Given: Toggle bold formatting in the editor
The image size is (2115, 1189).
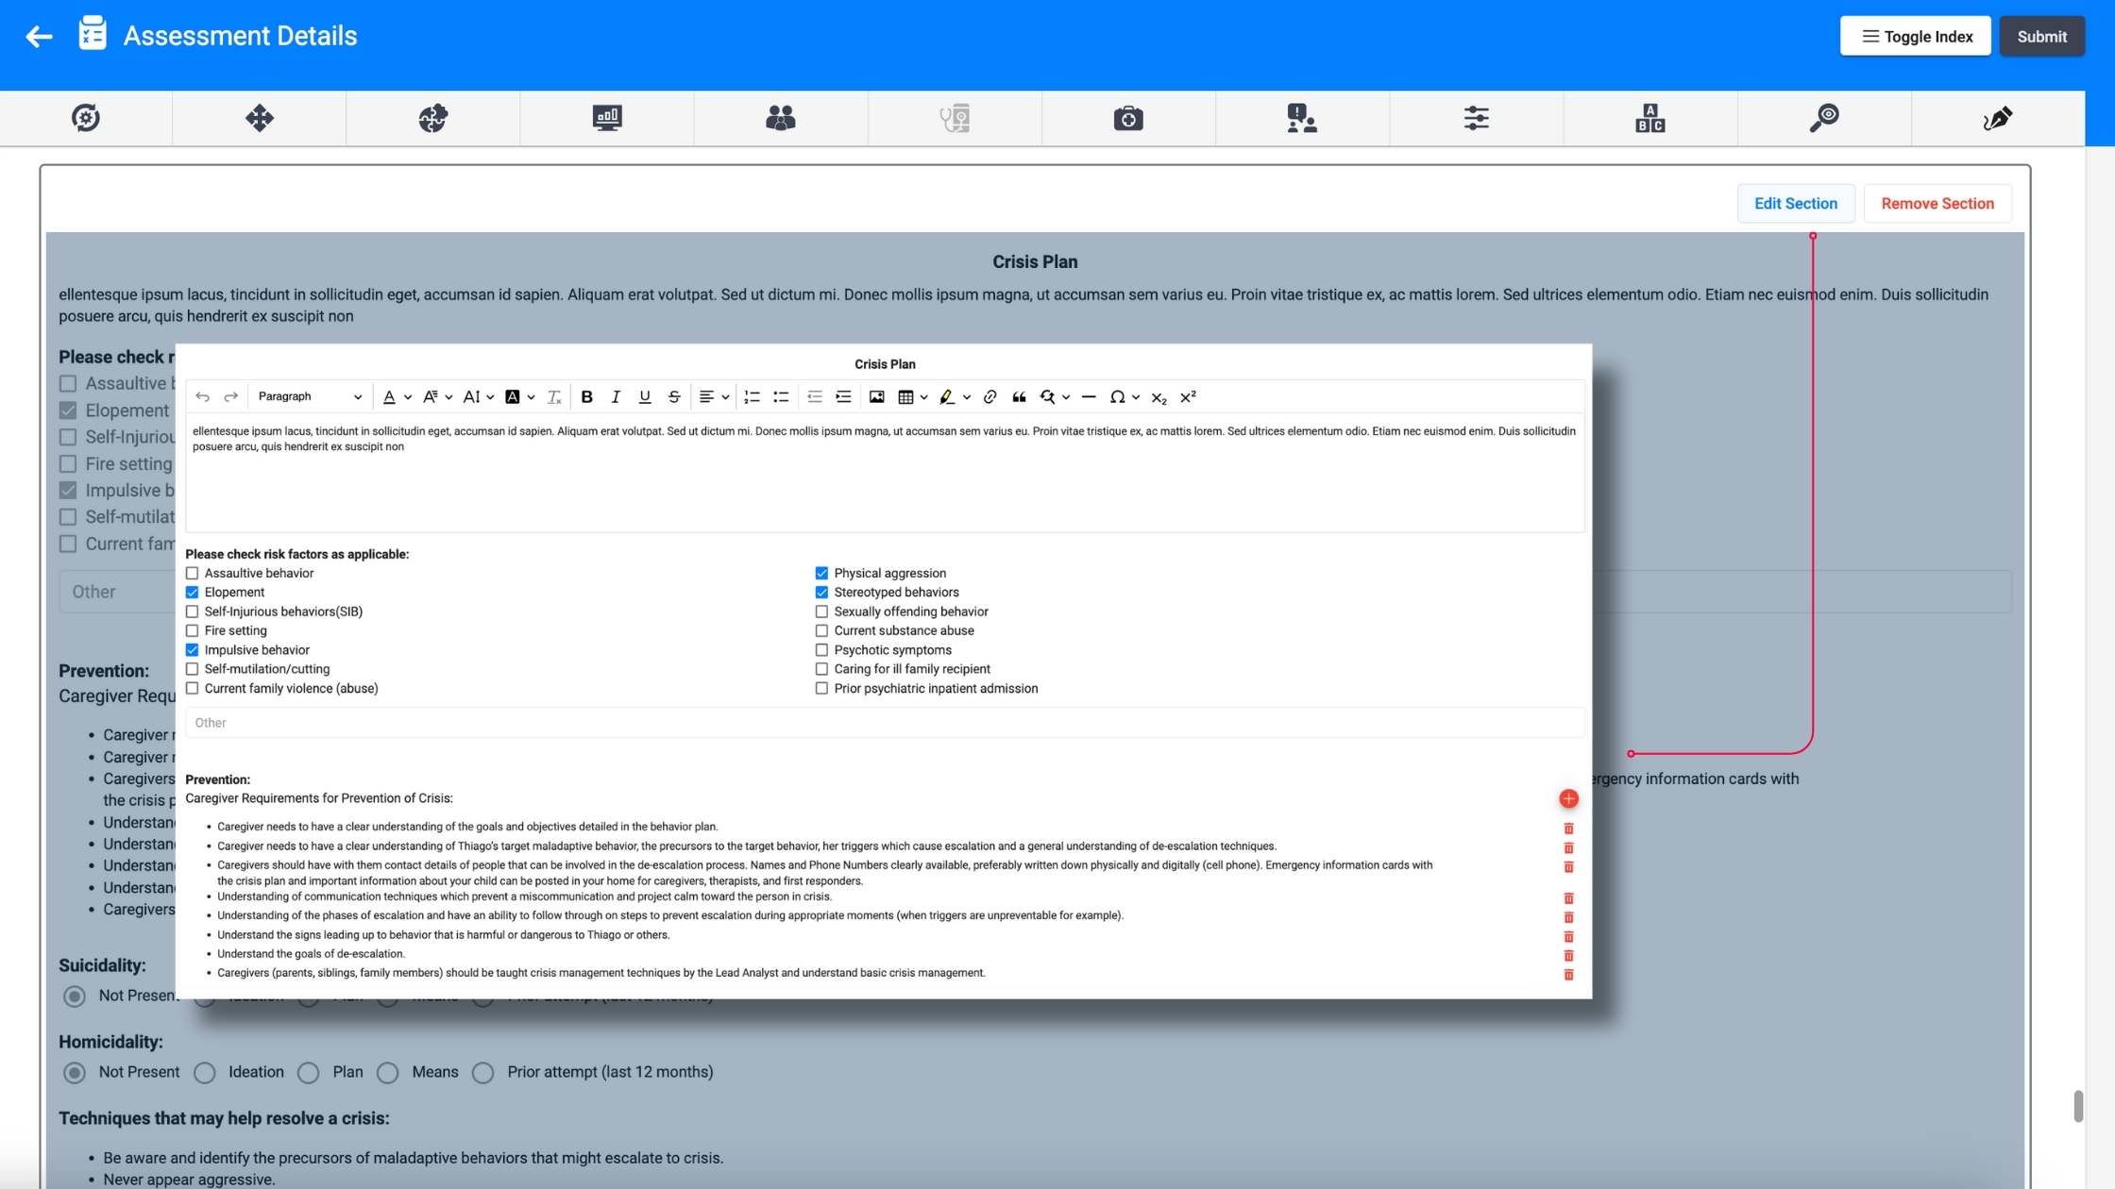Looking at the screenshot, I should (587, 396).
